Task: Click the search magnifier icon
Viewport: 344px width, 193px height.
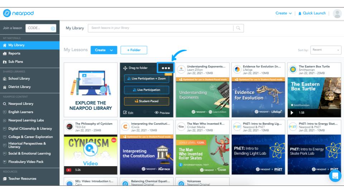Action: click(x=238, y=28)
